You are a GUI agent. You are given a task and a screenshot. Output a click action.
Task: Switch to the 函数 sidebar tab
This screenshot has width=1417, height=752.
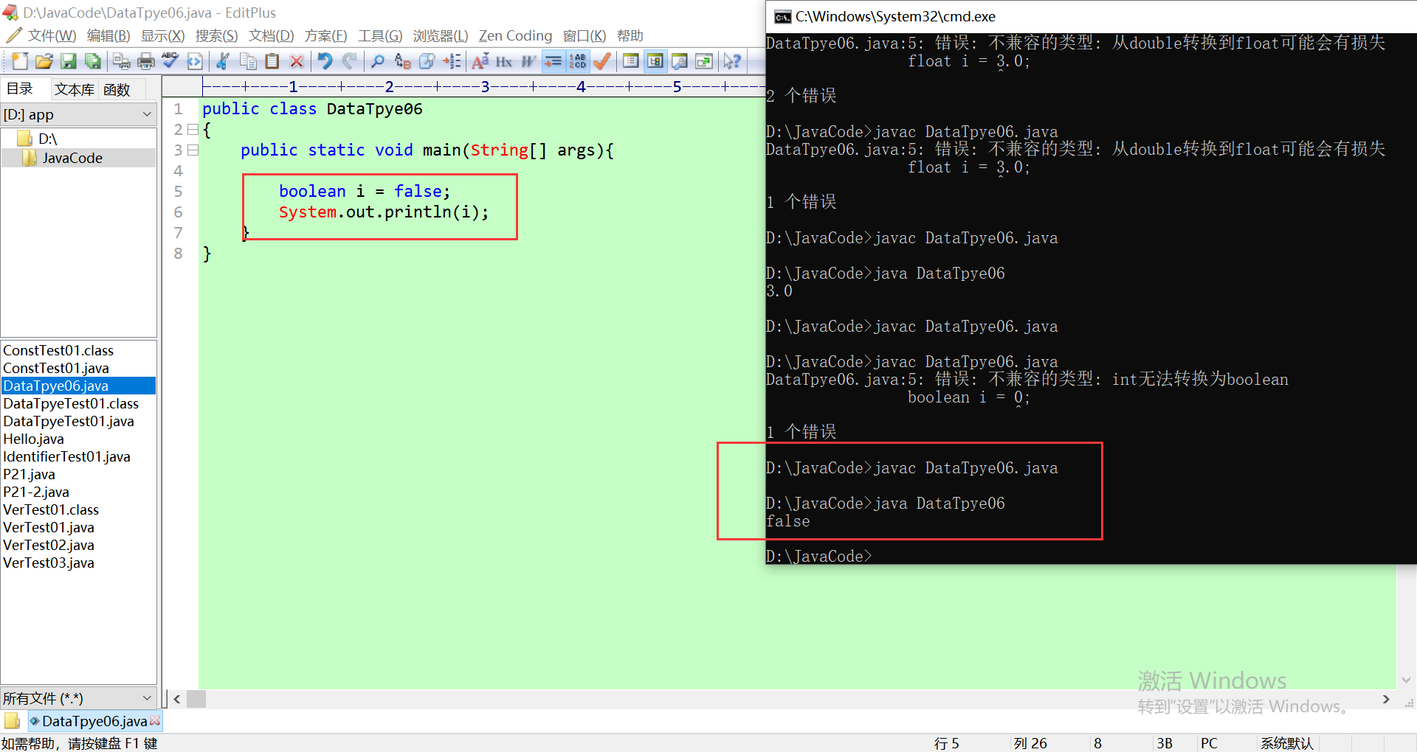tap(117, 89)
